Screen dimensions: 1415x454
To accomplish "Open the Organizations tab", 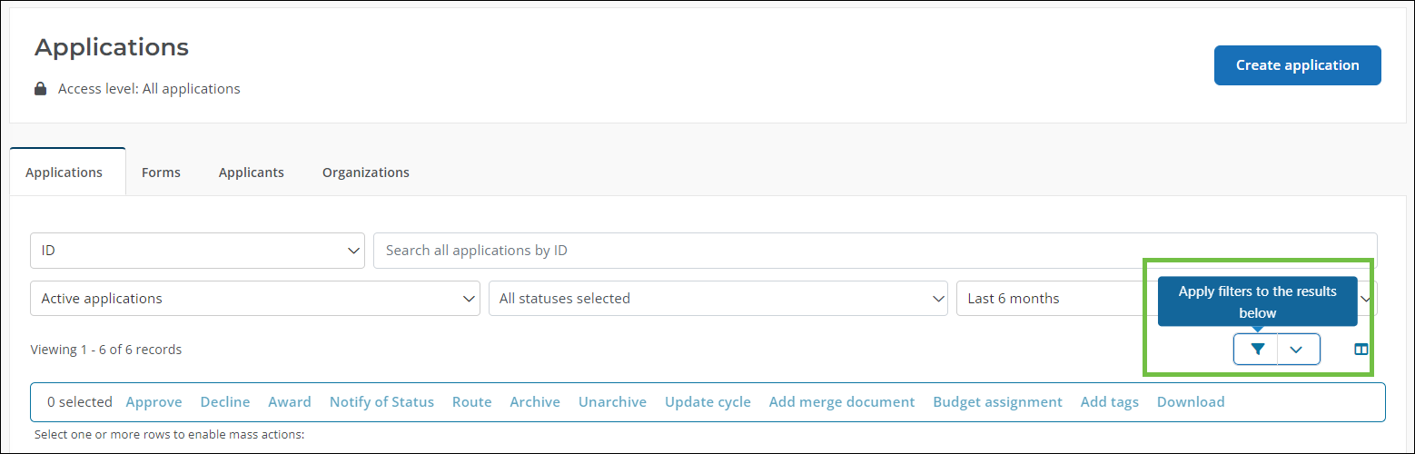I will pos(366,173).
